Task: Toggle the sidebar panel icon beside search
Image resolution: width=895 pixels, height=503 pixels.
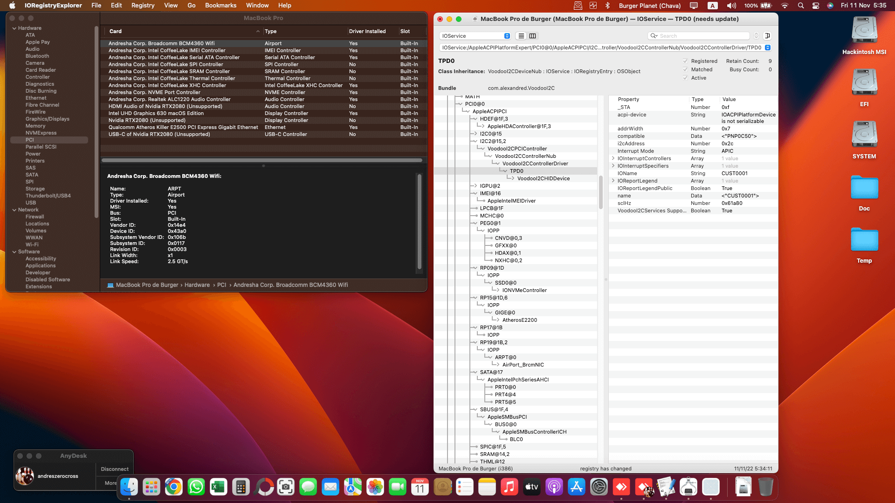Action: point(767,36)
